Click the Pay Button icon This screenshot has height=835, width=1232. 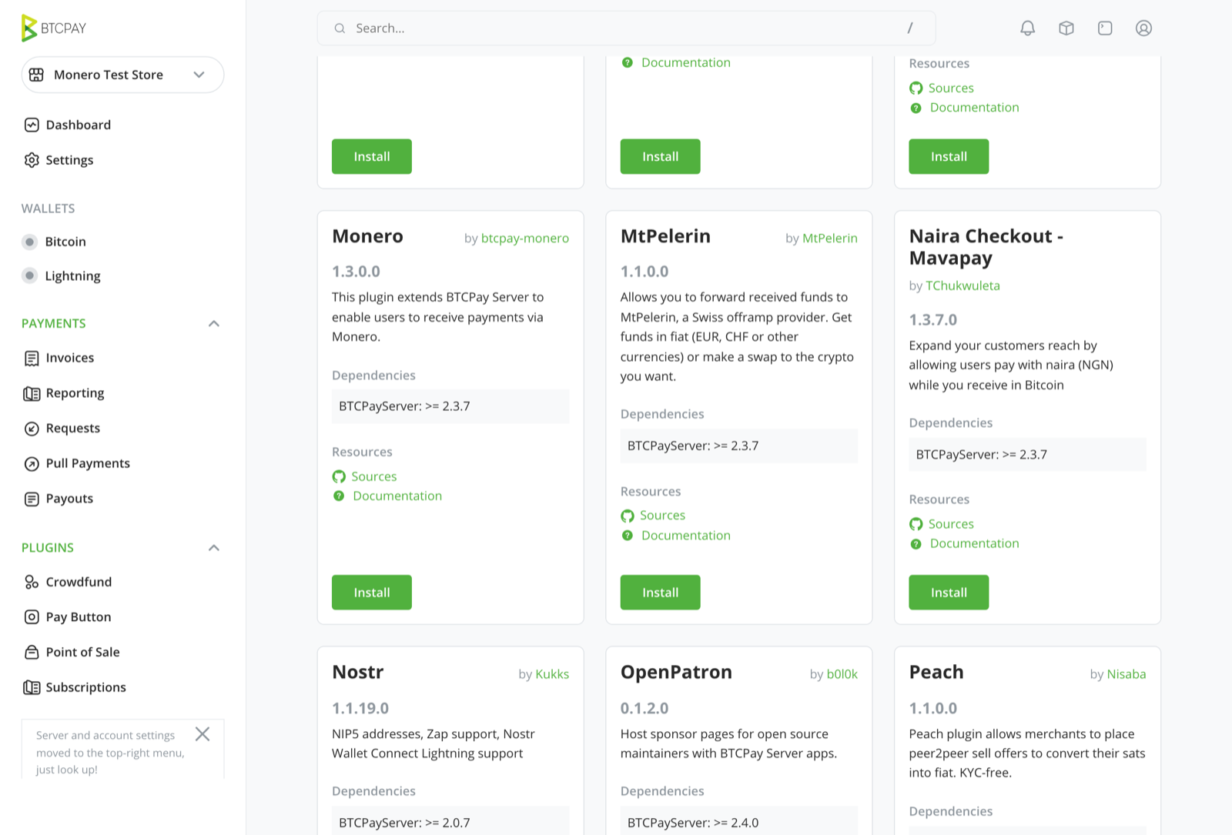pyautogui.click(x=32, y=617)
